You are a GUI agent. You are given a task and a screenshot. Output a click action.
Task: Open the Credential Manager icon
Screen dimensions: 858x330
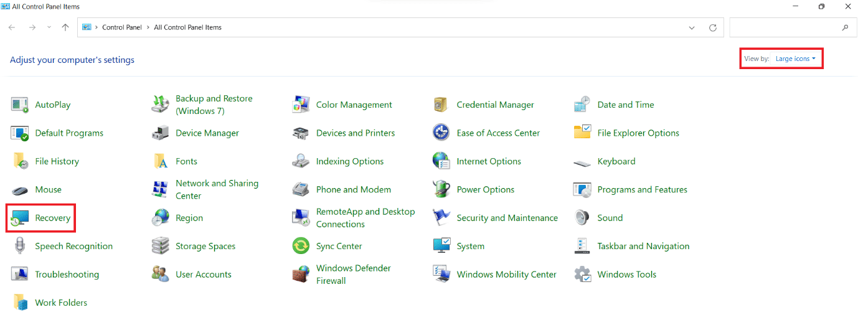[x=441, y=105]
